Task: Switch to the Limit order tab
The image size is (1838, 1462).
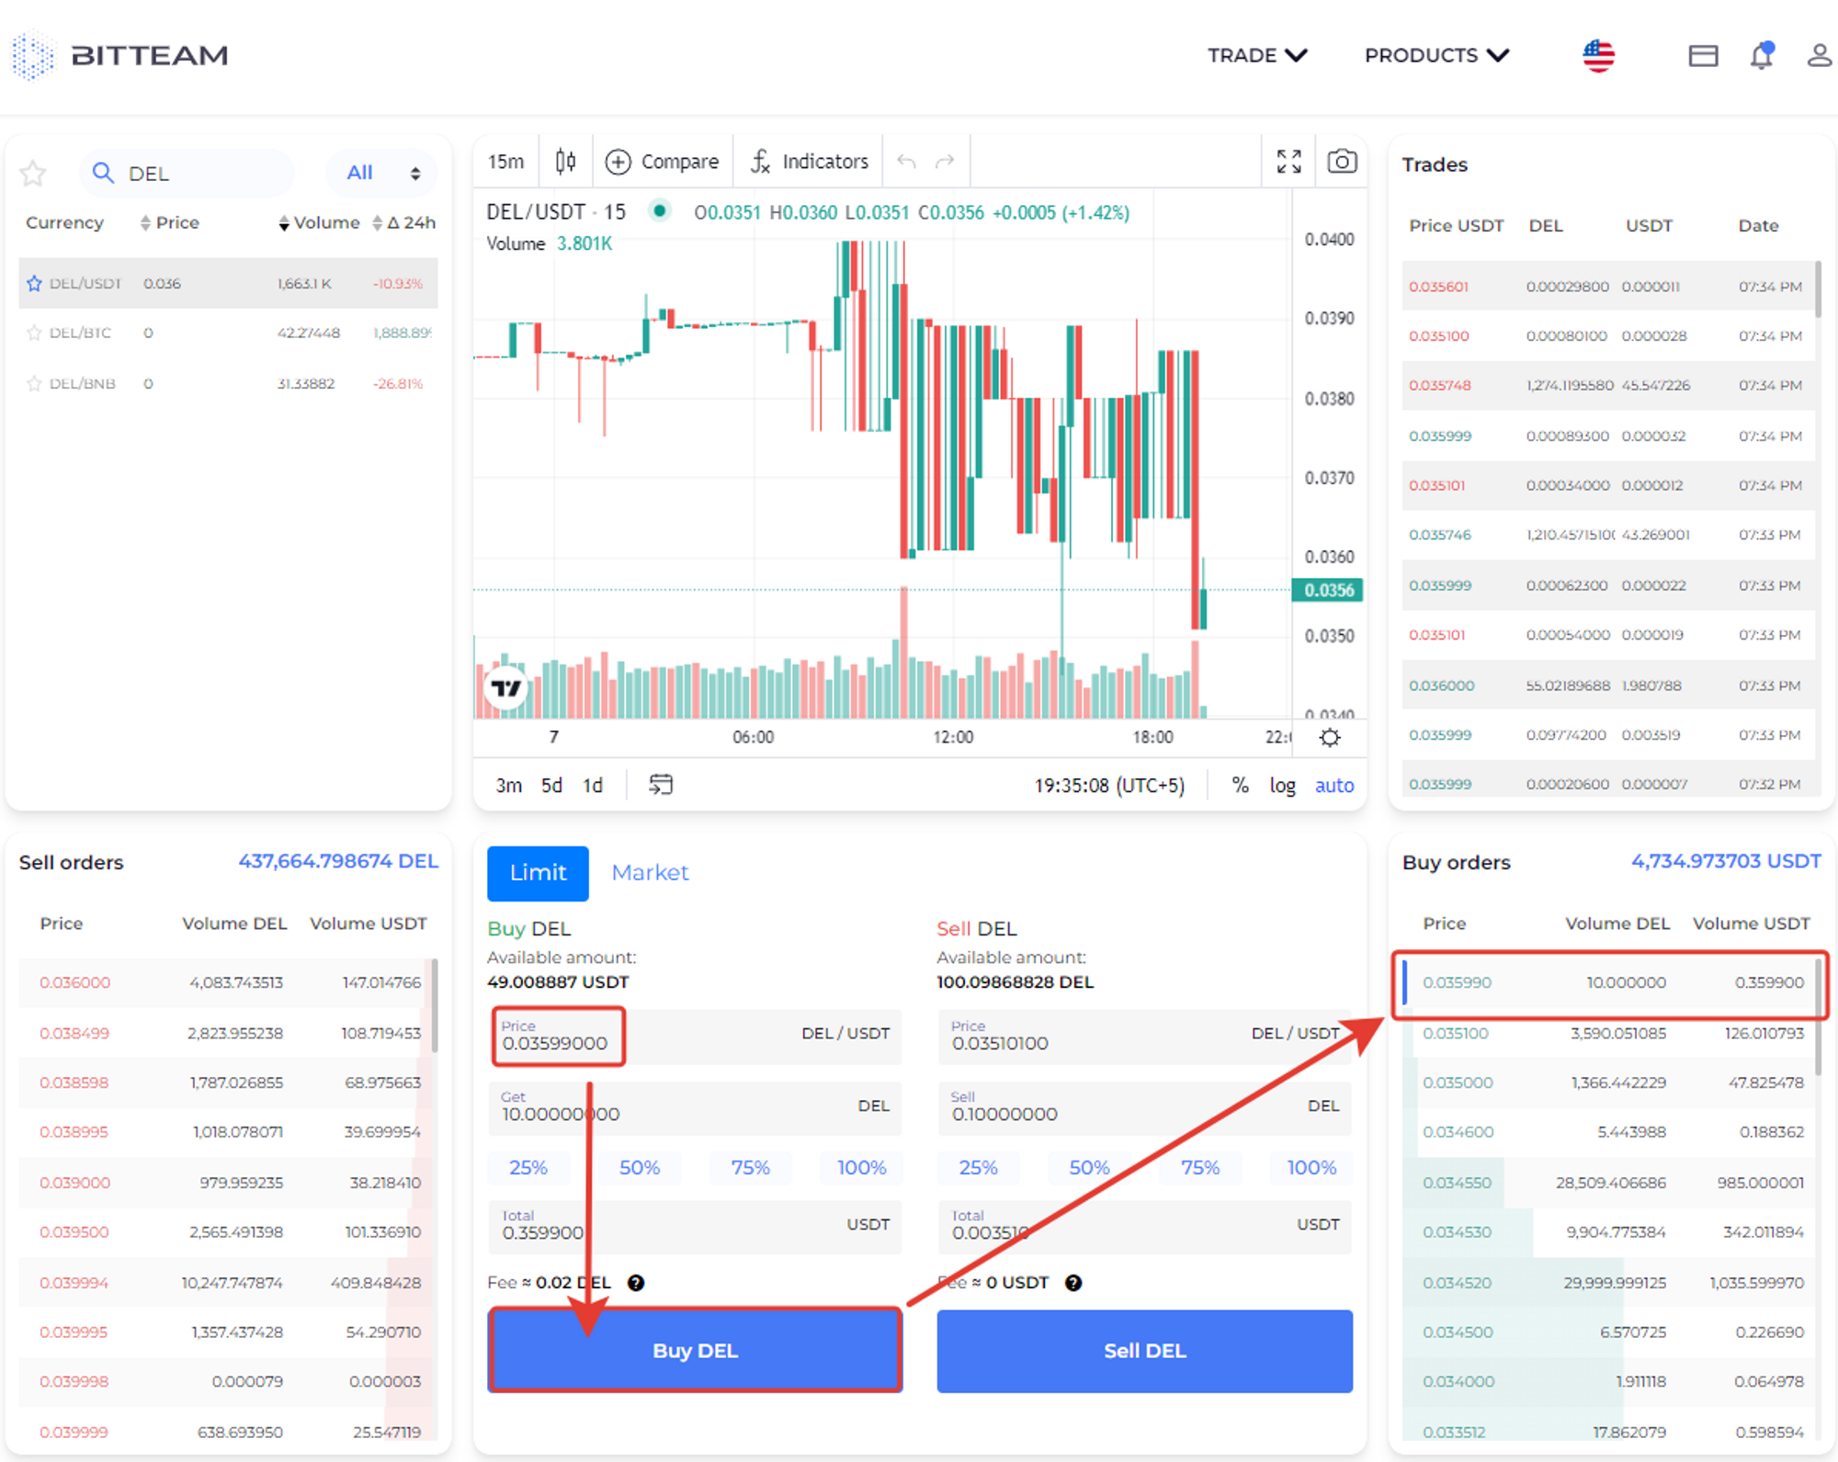Action: [538, 873]
